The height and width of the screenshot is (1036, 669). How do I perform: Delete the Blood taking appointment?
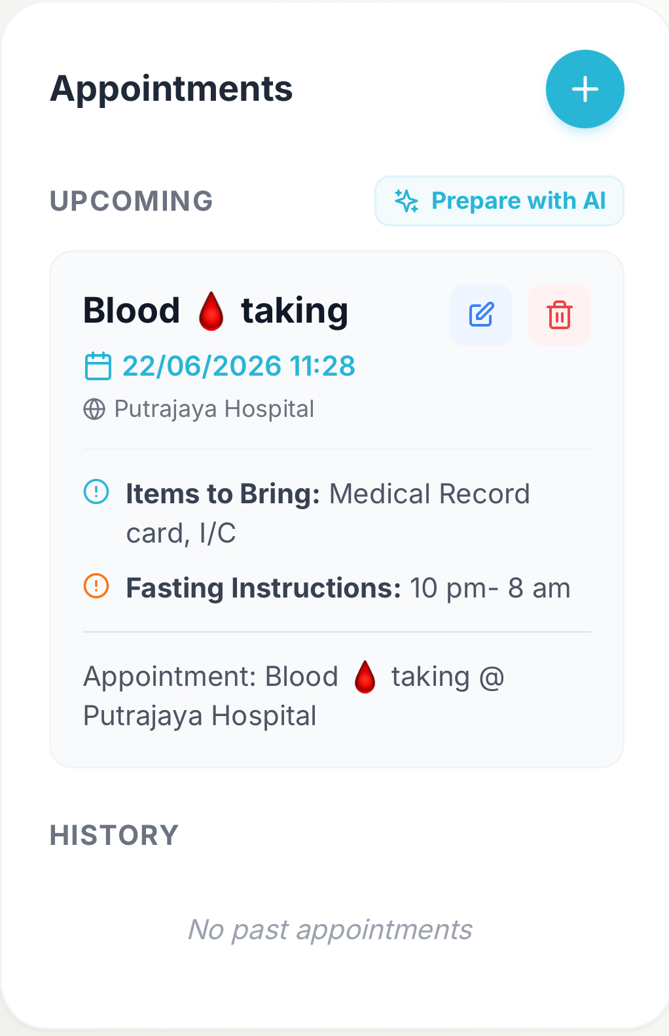(560, 315)
